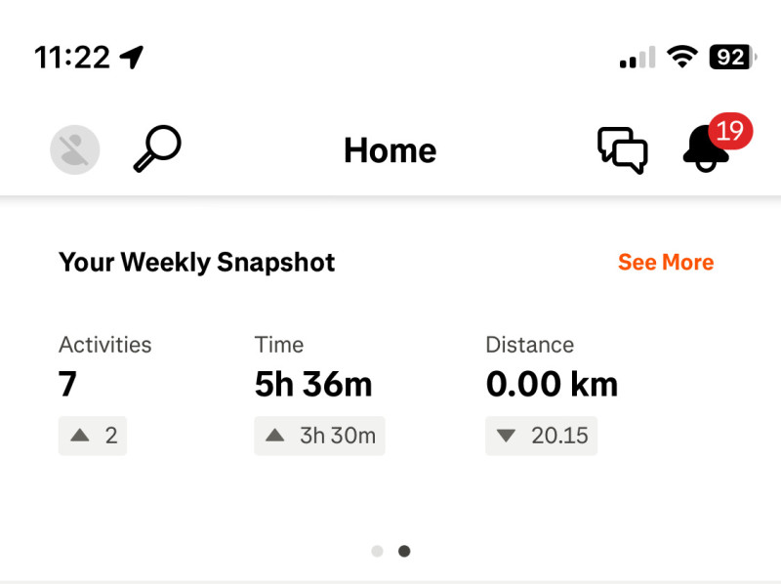Tap the Your Weekly Snapshot heading
781x584 pixels.
(x=197, y=262)
